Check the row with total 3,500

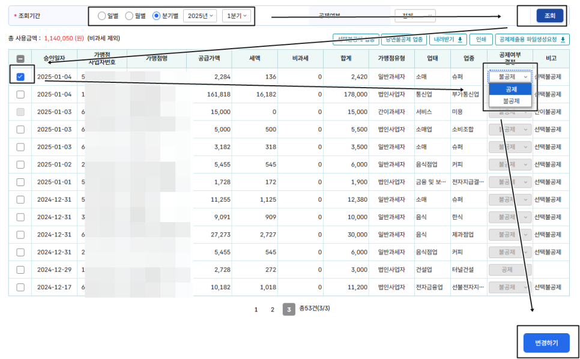point(20,146)
